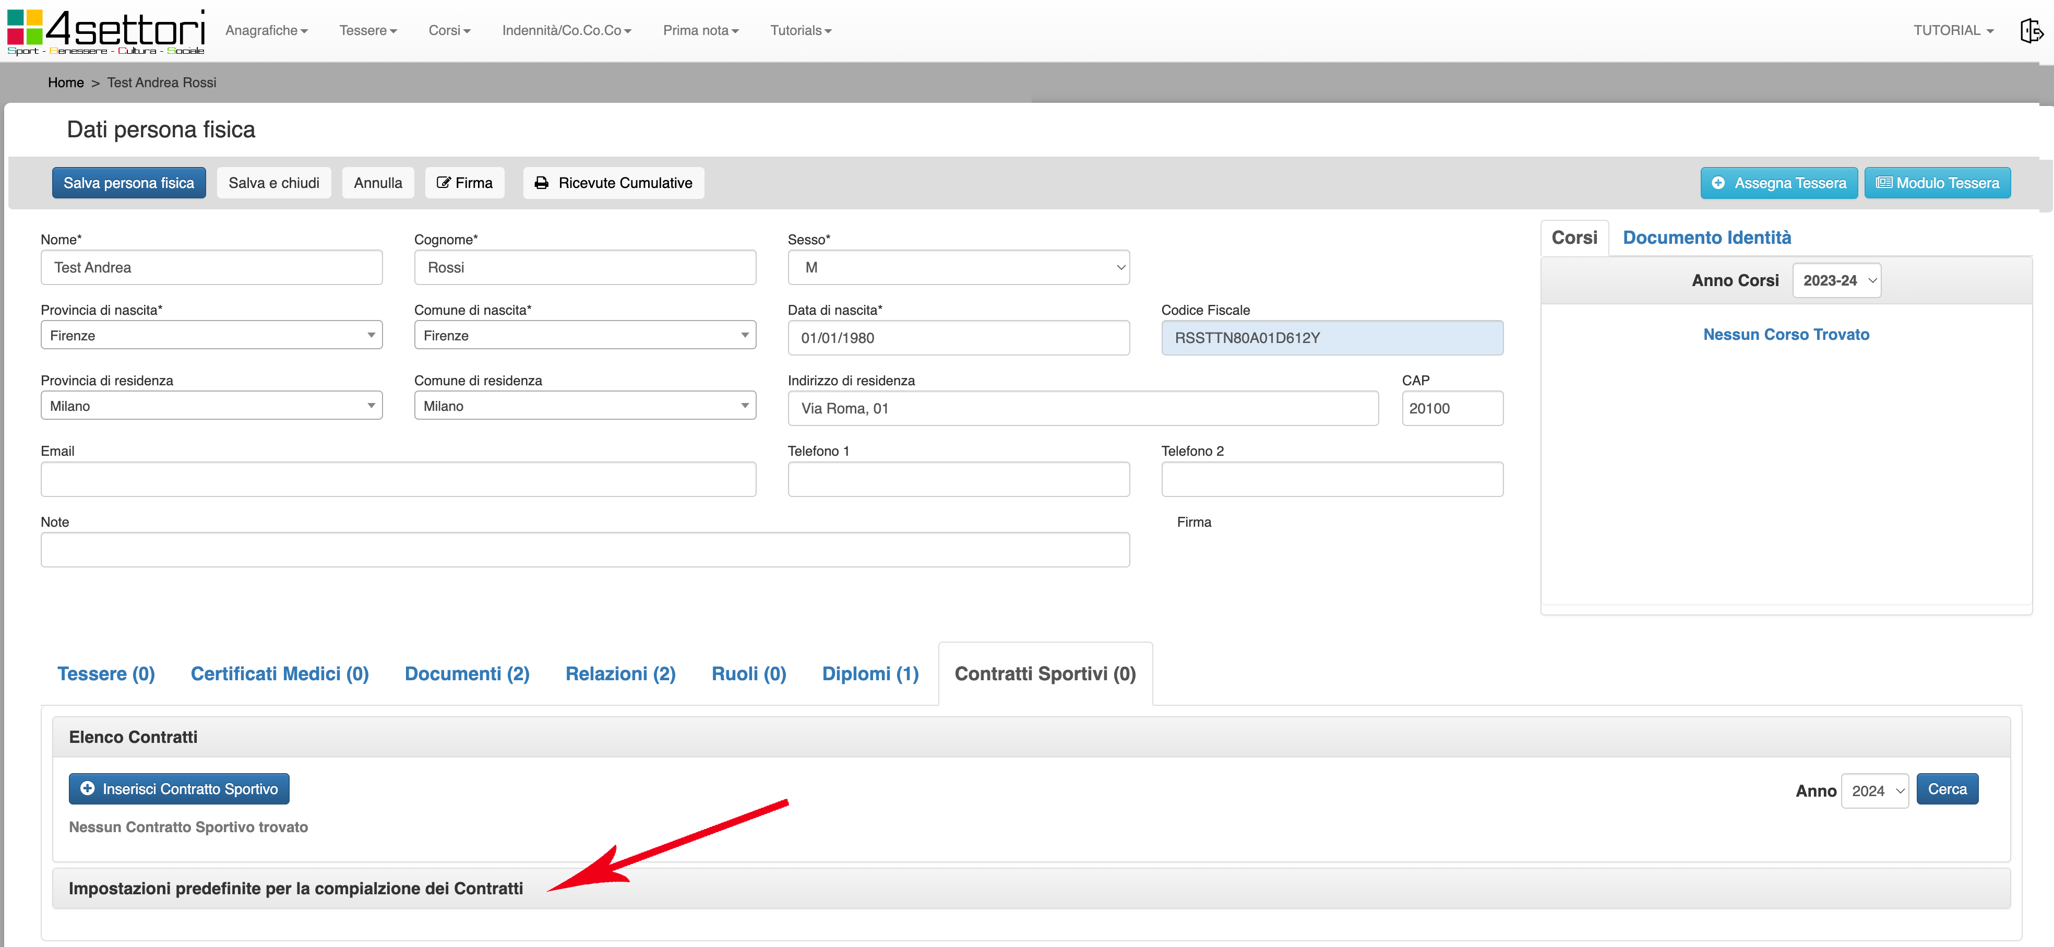Switch to Documento Identità tab
Viewport: 2054px width, 947px height.
click(1706, 238)
